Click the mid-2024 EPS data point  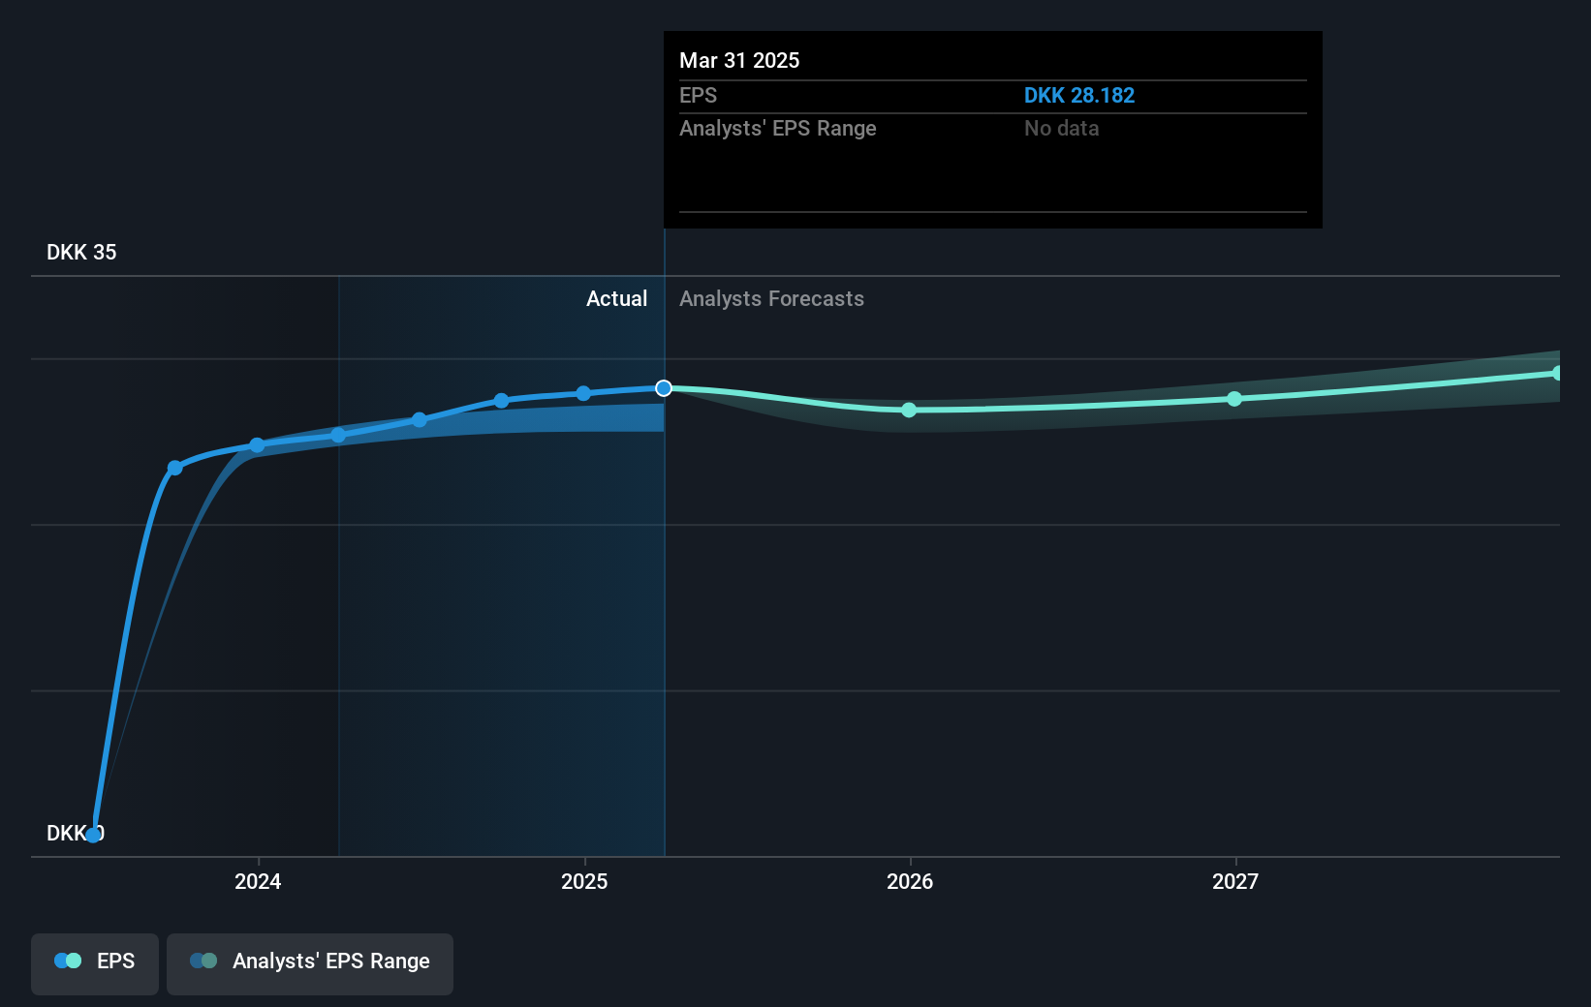click(x=420, y=420)
